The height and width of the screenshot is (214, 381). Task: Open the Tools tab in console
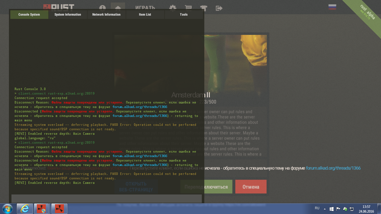(x=184, y=15)
